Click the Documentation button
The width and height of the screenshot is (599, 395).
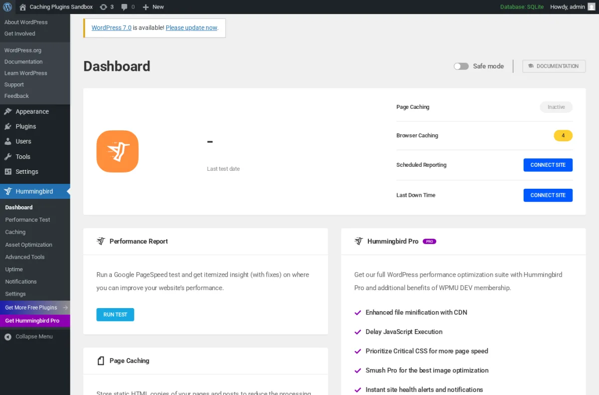pos(554,66)
